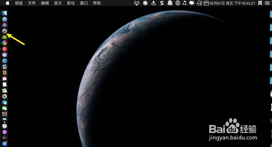Activate Siri from the Dock
Screen dimensions: 272x147
(5, 25)
